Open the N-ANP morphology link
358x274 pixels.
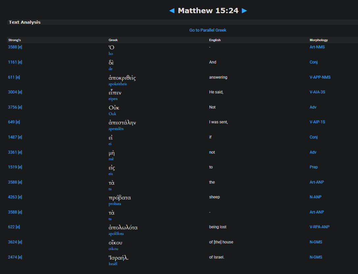[x=316, y=197]
